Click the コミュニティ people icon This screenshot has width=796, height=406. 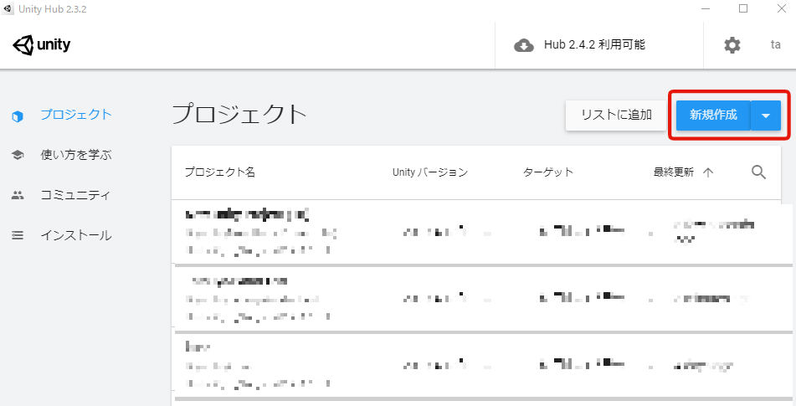pos(18,195)
